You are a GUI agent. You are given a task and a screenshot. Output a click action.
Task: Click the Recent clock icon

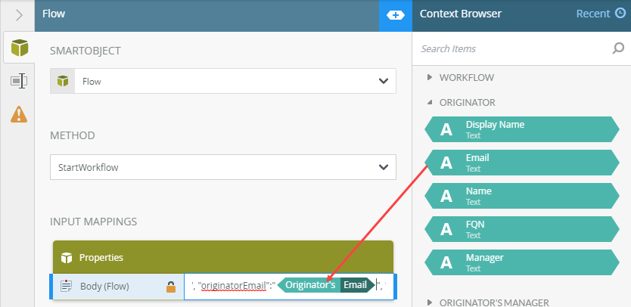620,14
